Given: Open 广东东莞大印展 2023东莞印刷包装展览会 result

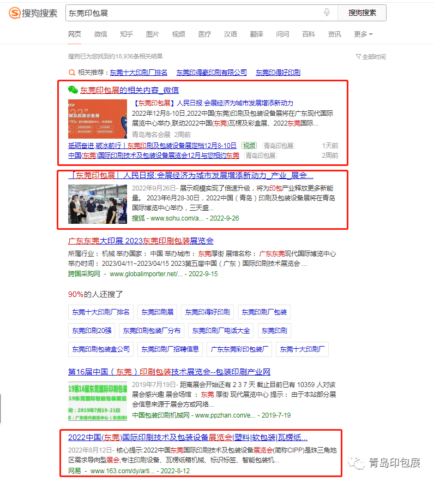Looking at the screenshot, I should pyautogui.click(x=141, y=241).
